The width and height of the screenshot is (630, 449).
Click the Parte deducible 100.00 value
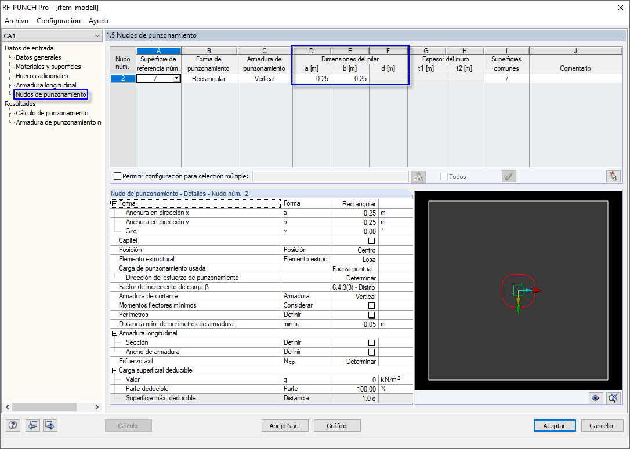(x=354, y=389)
